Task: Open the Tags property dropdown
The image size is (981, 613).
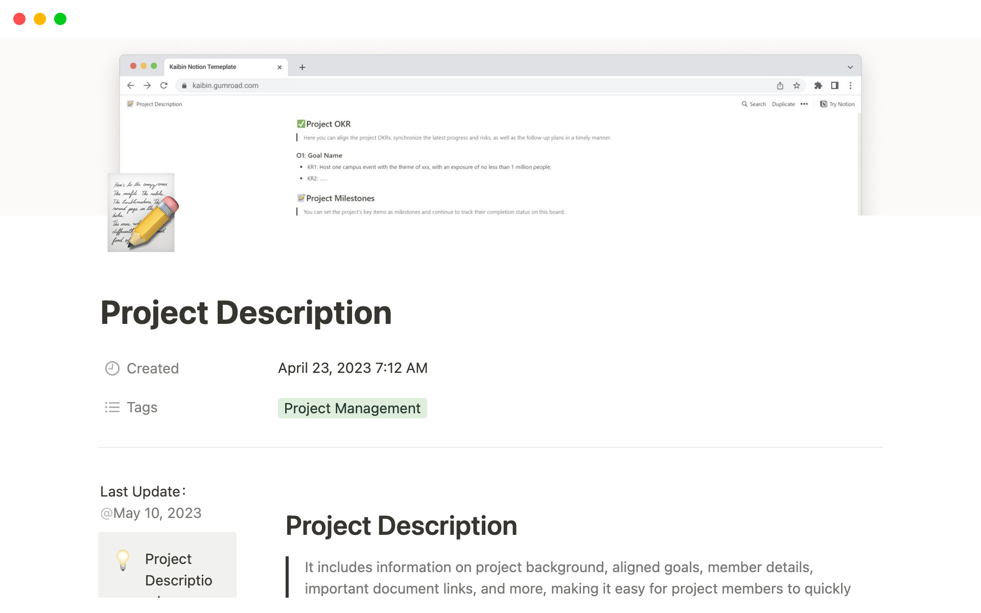Action: (353, 408)
